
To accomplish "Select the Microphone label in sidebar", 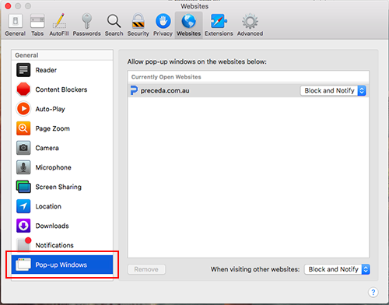I will pos(53,167).
